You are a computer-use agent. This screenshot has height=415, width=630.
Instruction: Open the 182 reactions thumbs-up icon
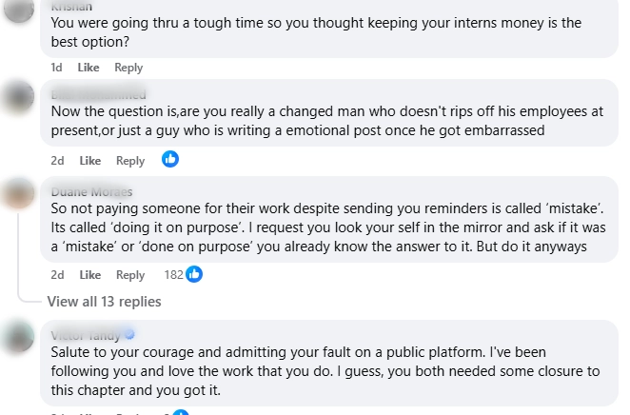coord(194,274)
